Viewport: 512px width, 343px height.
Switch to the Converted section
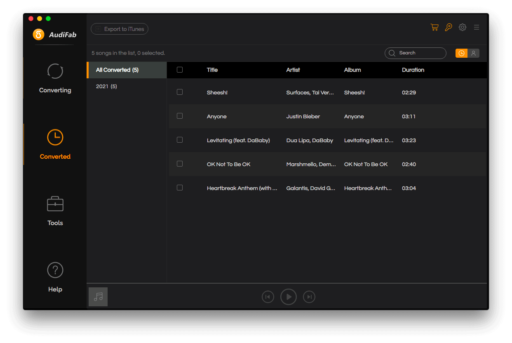[55, 145]
